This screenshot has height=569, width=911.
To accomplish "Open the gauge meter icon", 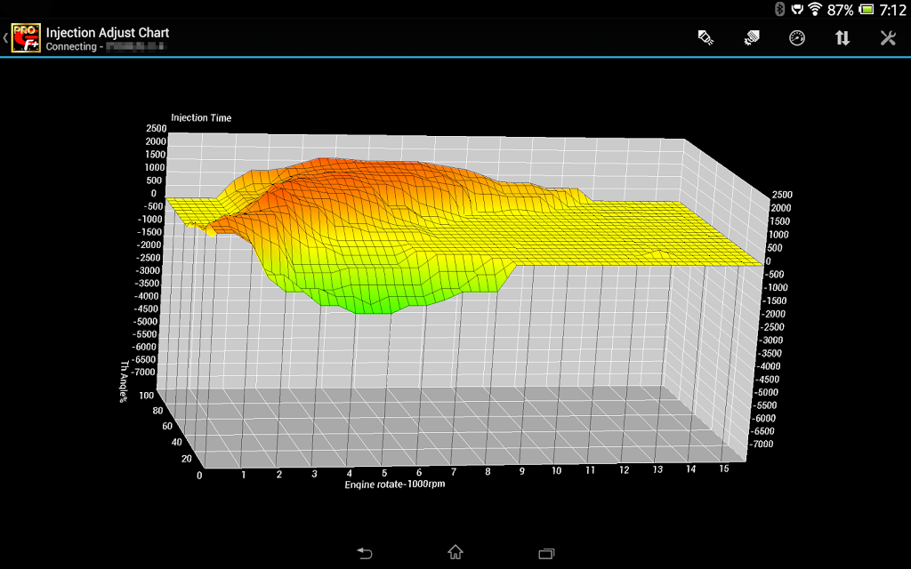I will (x=797, y=38).
